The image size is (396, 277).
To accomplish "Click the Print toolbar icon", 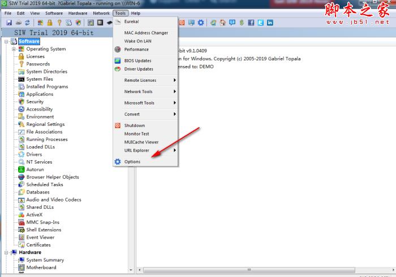I will tap(18, 23).
